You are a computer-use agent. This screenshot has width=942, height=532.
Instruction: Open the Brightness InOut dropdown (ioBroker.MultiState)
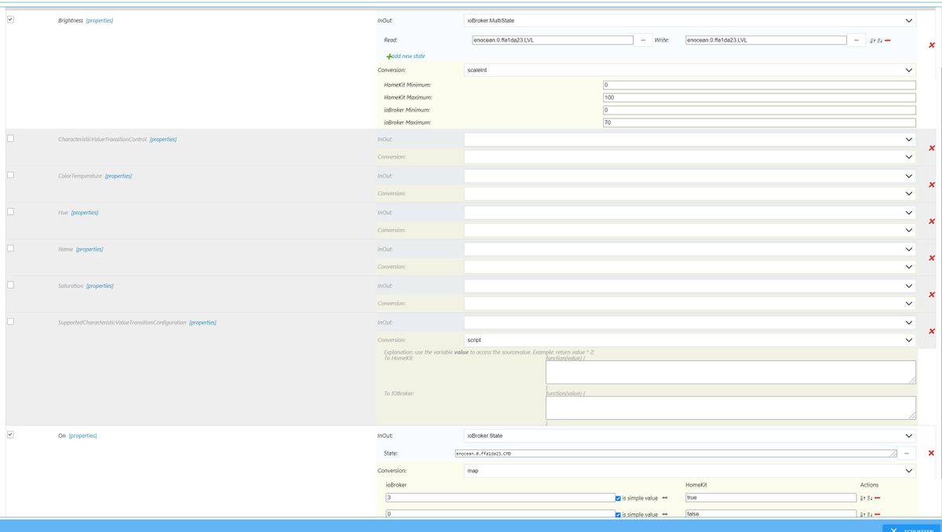(x=690, y=20)
